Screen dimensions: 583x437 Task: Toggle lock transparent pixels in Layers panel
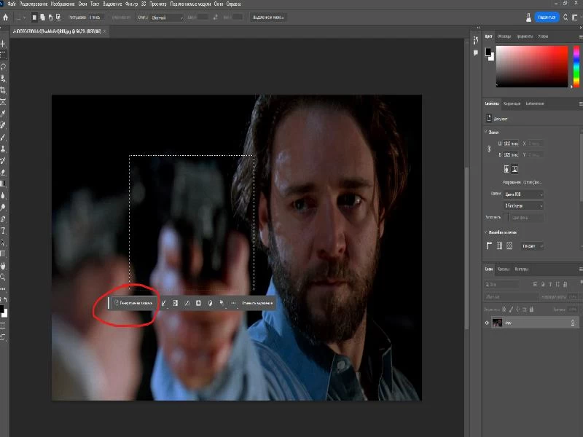[x=504, y=309]
